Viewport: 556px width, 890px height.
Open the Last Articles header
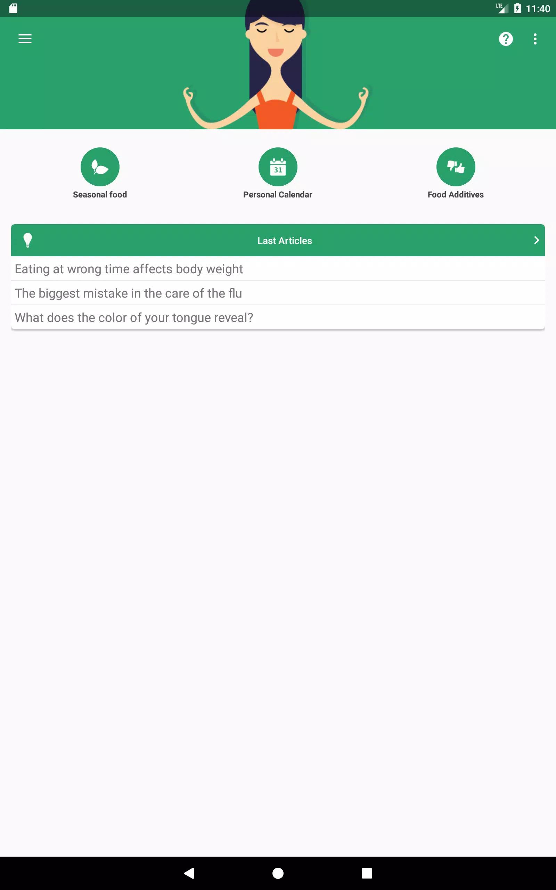278,240
